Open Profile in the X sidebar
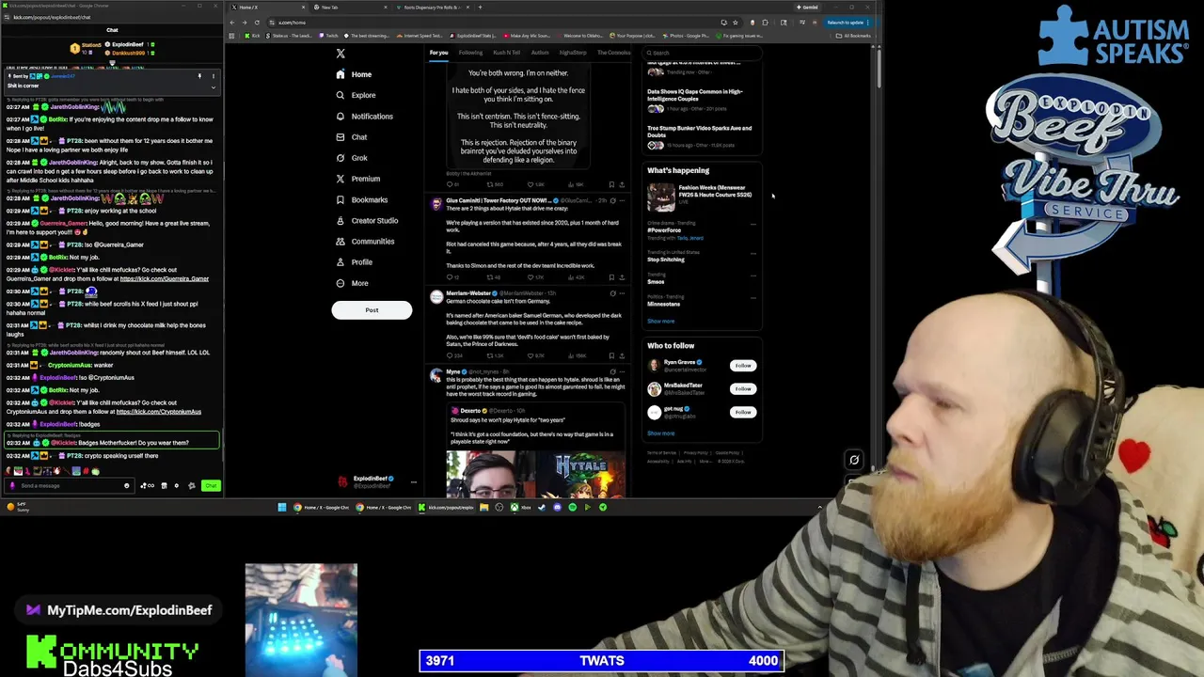1204x677 pixels. 354,262
